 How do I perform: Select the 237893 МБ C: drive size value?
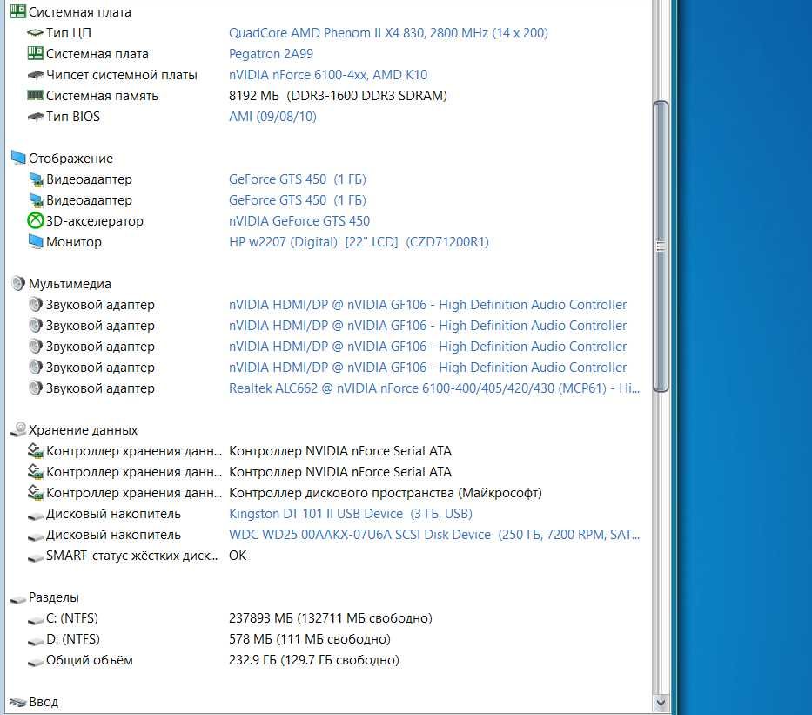(331, 618)
